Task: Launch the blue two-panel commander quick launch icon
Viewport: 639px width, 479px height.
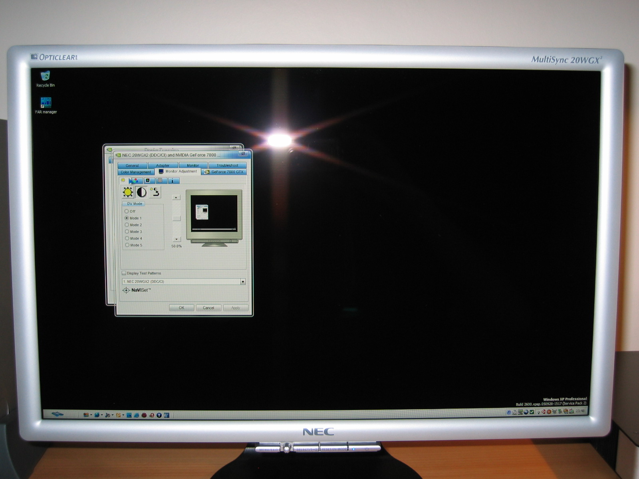Action: [129, 415]
